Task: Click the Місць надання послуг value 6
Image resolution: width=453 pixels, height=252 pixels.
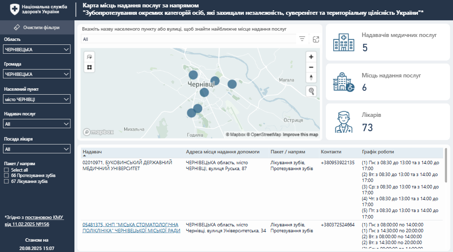Action: (364, 87)
